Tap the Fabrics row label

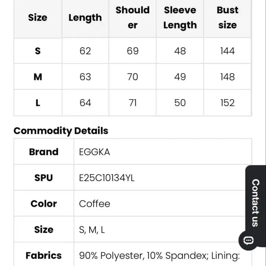point(44,256)
